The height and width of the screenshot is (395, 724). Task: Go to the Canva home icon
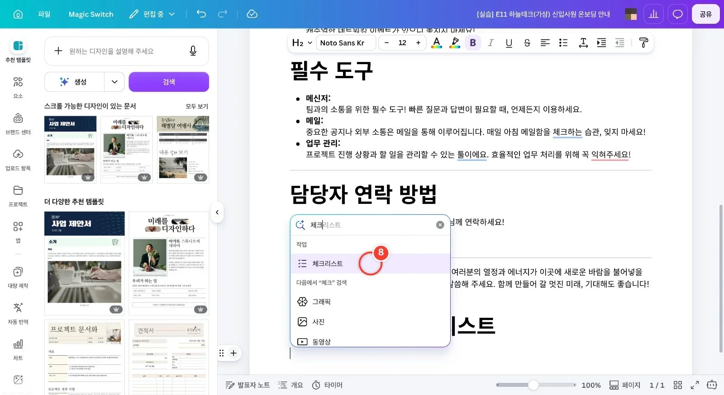(x=18, y=14)
